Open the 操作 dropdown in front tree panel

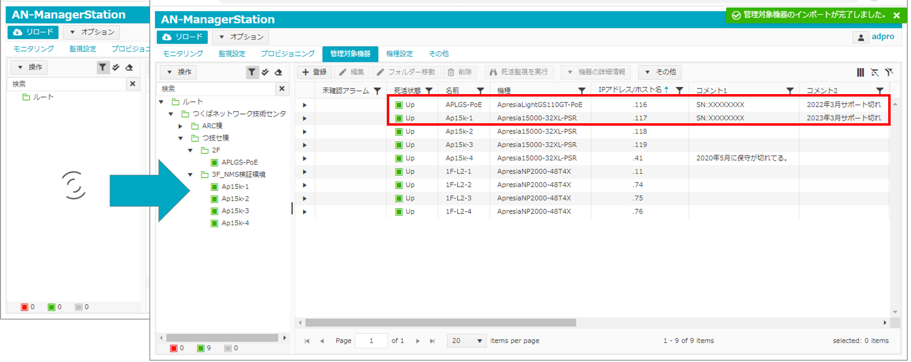[179, 72]
